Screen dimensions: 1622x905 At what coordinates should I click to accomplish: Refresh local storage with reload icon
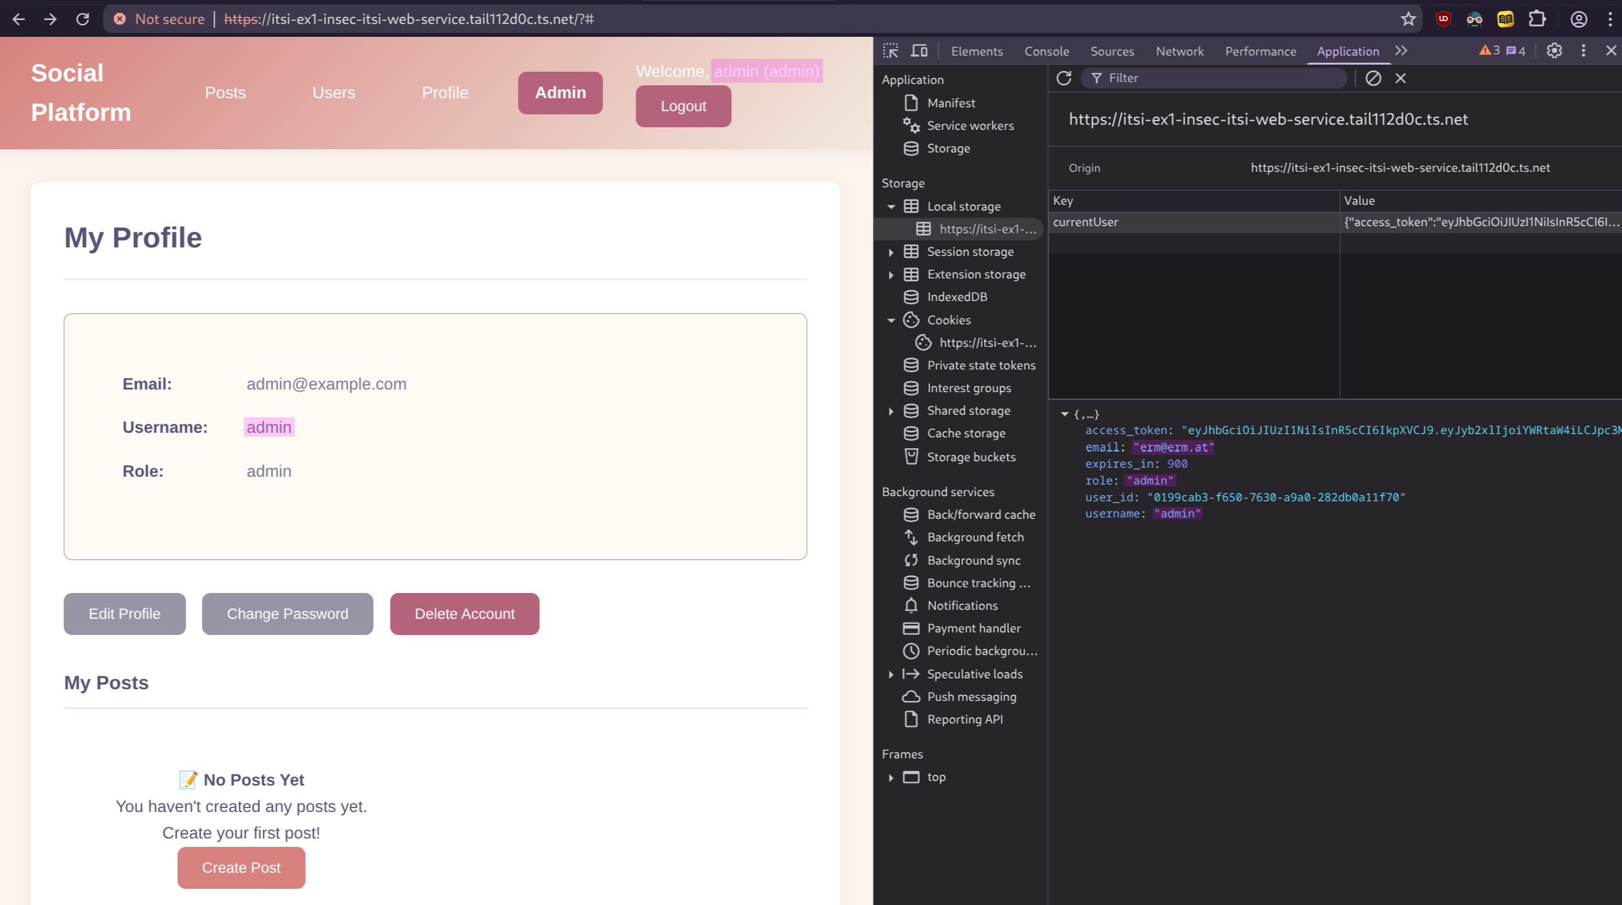click(x=1063, y=78)
